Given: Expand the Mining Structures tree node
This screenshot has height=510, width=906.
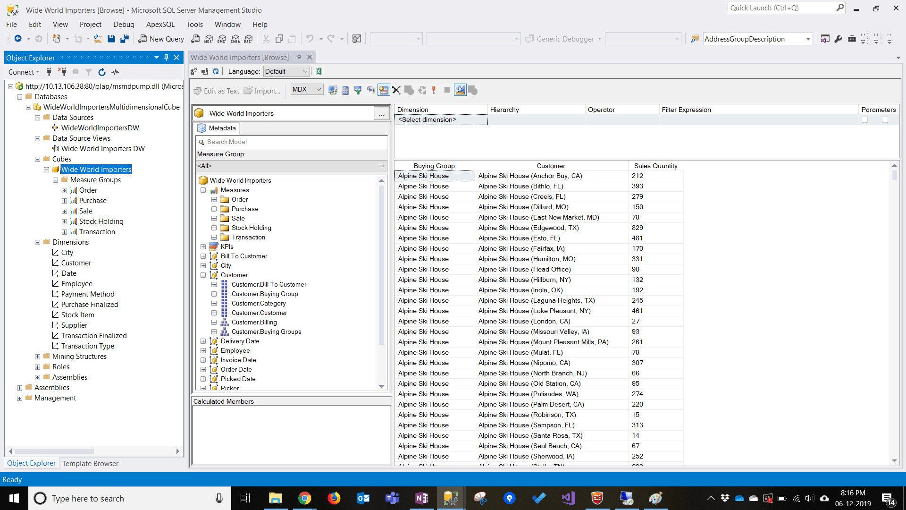Looking at the screenshot, I should coord(37,357).
